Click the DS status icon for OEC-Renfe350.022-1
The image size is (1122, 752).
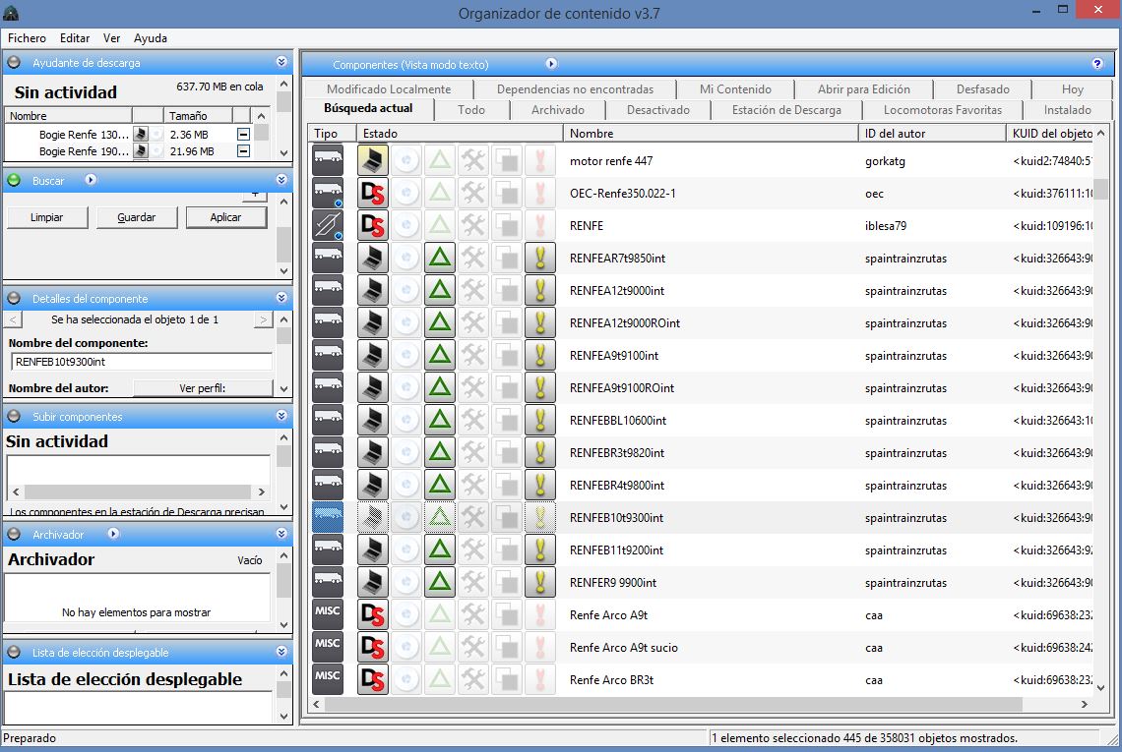(x=372, y=194)
